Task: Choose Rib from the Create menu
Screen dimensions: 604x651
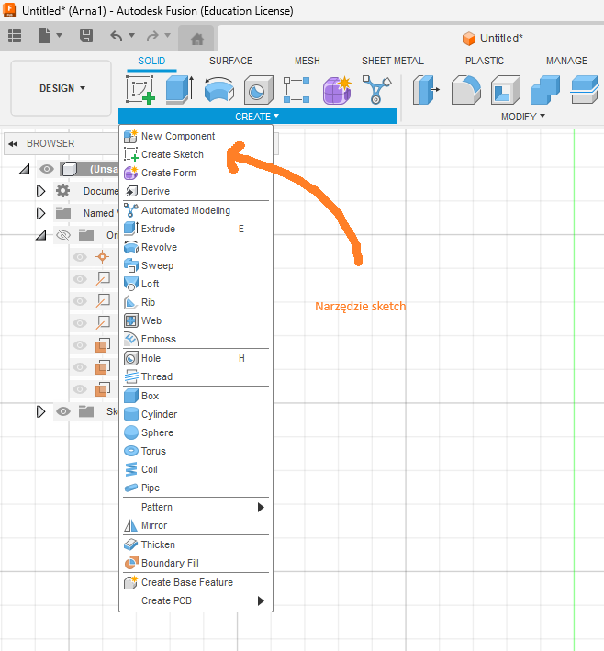Action: [x=196, y=302]
